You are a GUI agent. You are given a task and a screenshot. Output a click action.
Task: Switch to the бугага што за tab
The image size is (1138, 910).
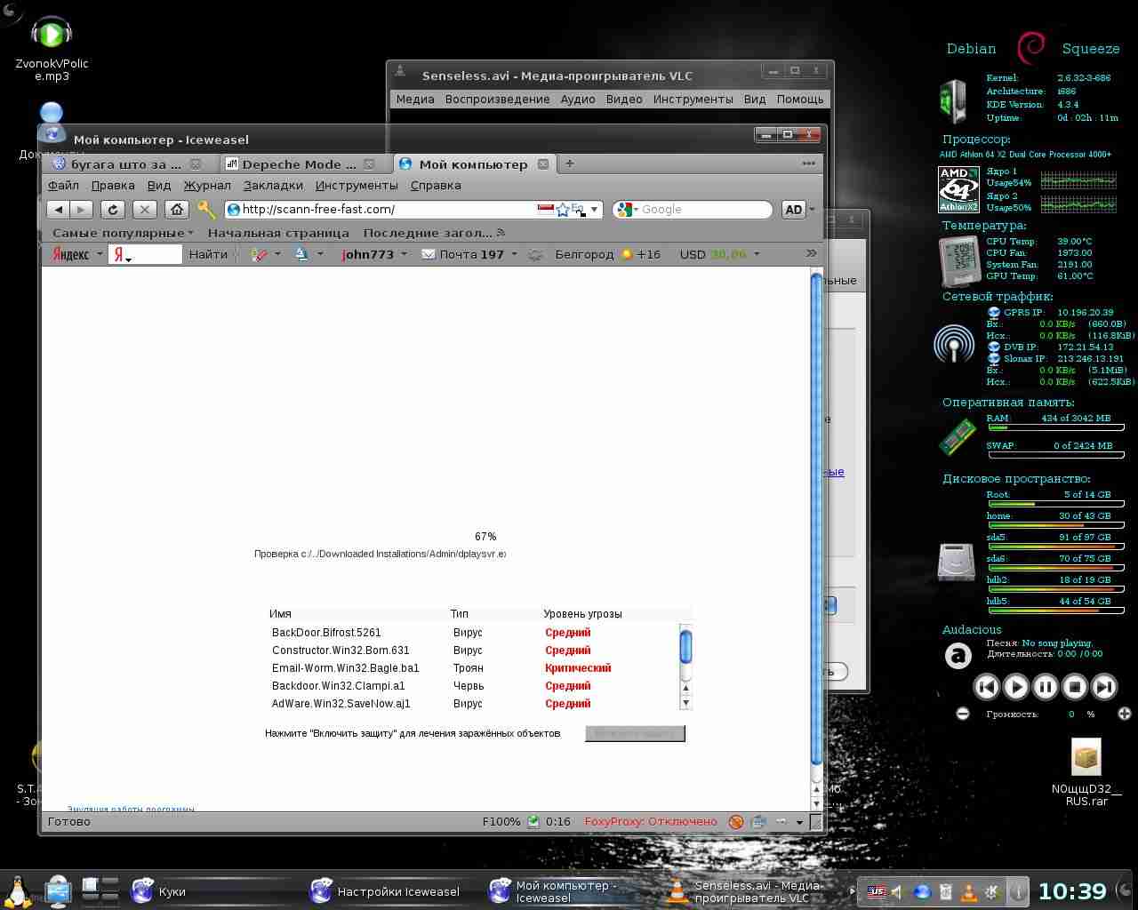coord(125,164)
